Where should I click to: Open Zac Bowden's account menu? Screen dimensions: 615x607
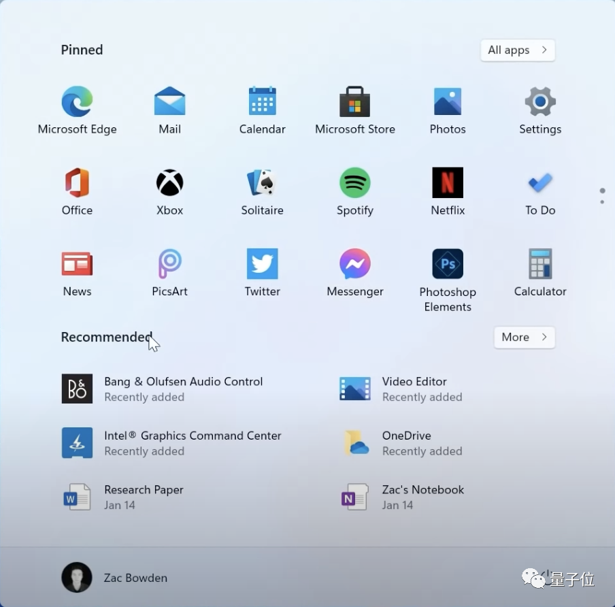pos(114,578)
